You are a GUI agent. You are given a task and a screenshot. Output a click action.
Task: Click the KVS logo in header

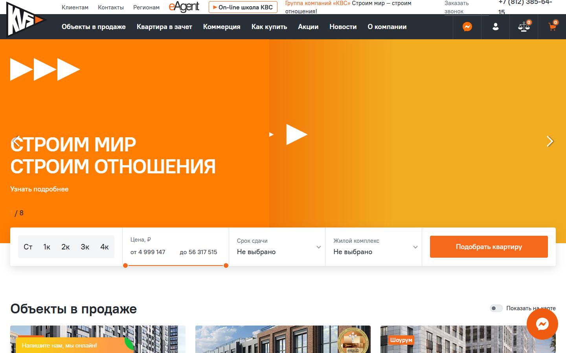26,20
